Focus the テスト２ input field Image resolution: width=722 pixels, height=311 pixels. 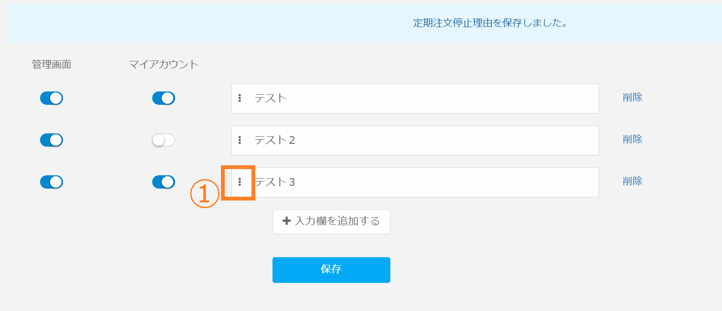(420, 140)
